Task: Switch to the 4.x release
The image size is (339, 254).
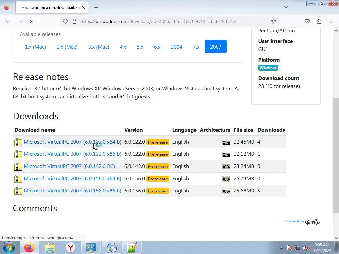Action: [123, 47]
